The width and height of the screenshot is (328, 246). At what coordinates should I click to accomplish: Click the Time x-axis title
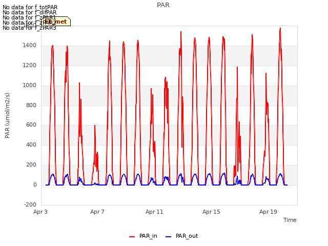pos(290,220)
